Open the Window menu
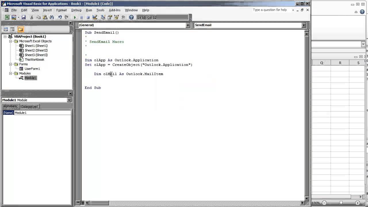 (131, 10)
